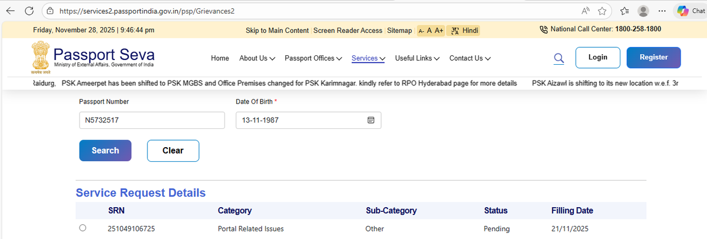707x239 pixels.
Task: Open the Sitemap link
Action: (x=399, y=31)
